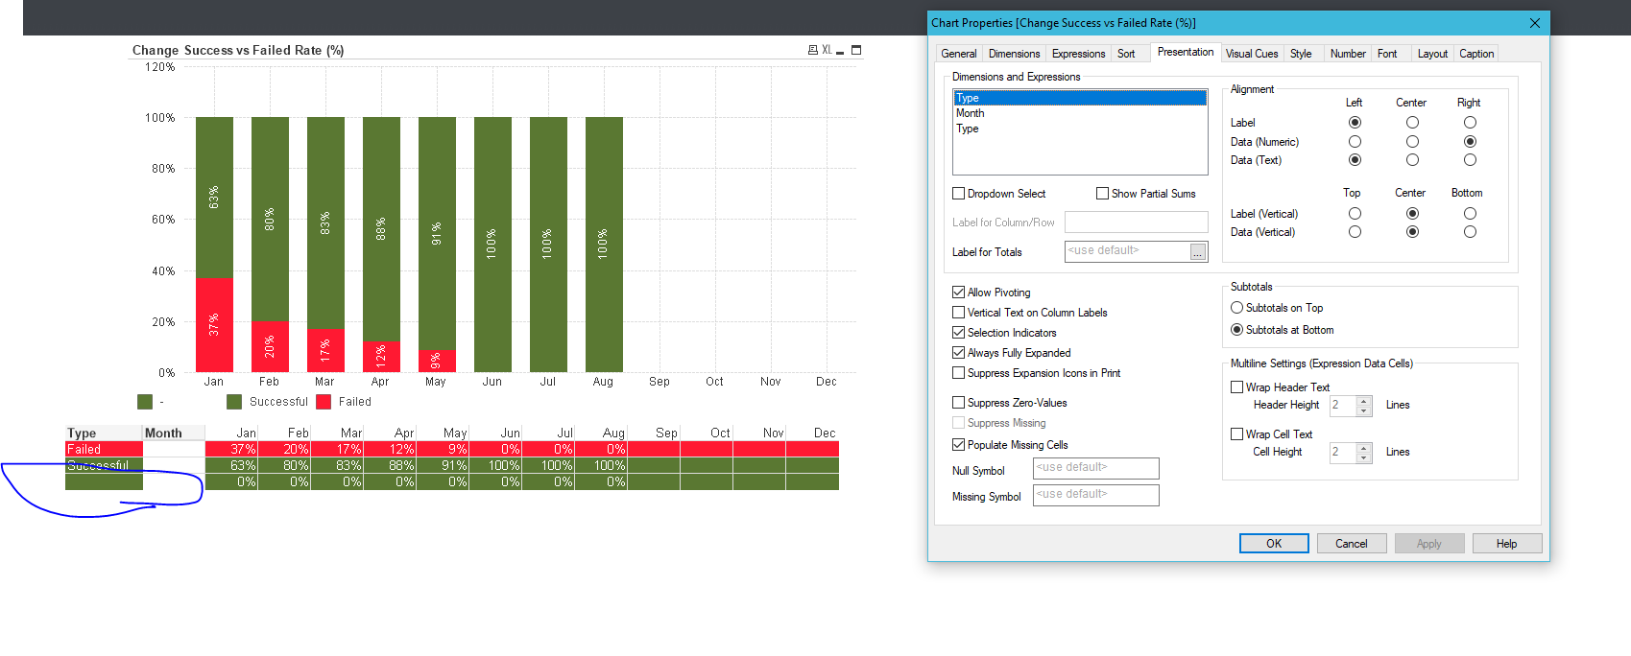The image size is (1631, 656).
Task: Click the Successful legend color square
Action: tap(234, 402)
